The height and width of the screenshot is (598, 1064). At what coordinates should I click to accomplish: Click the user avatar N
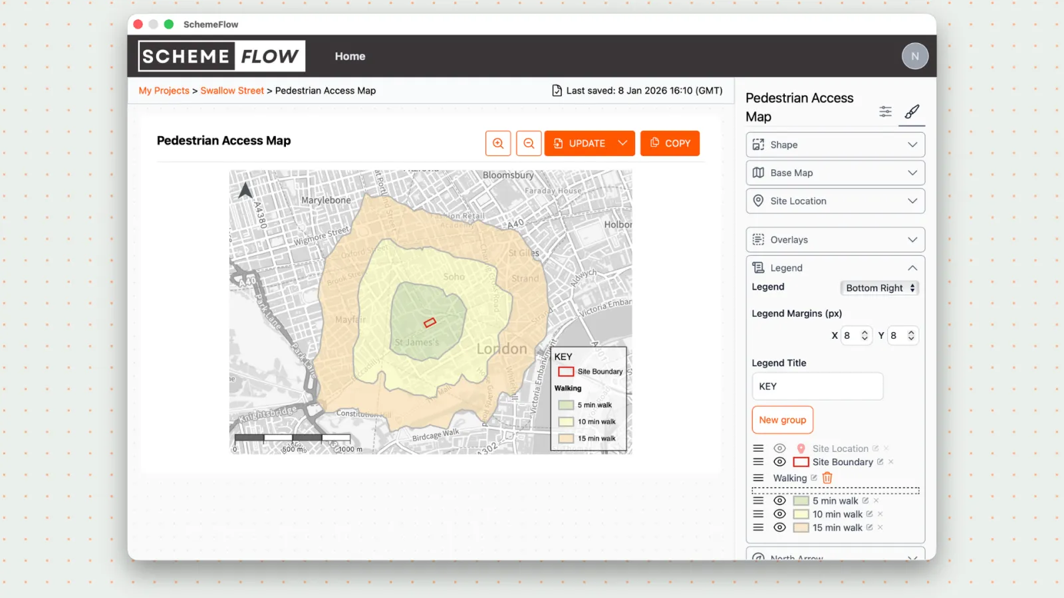pyautogui.click(x=915, y=56)
